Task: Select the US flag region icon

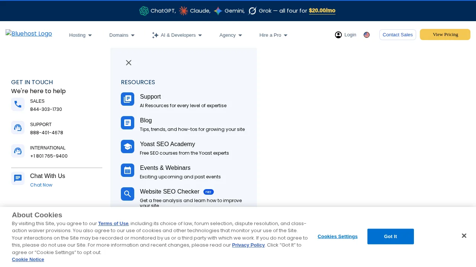Action: [x=367, y=35]
